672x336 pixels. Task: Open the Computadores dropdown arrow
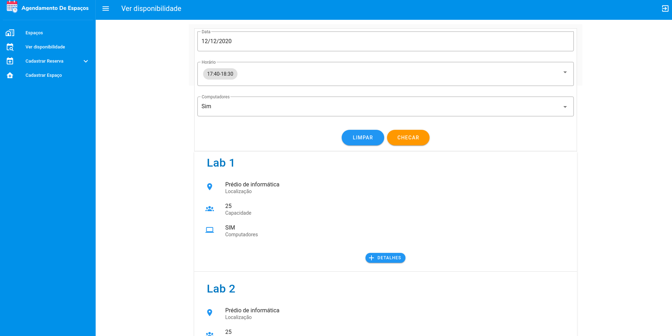pyautogui.click(x=565, y=107)
